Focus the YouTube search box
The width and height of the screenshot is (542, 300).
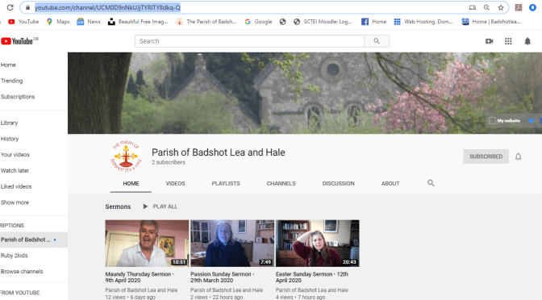249,41
